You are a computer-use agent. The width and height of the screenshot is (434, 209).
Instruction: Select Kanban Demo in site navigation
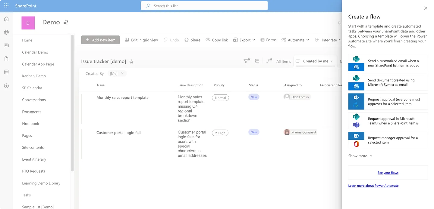(x=34, y=76)
